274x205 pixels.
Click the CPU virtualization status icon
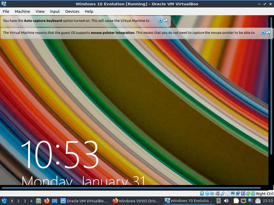(243, 193)
